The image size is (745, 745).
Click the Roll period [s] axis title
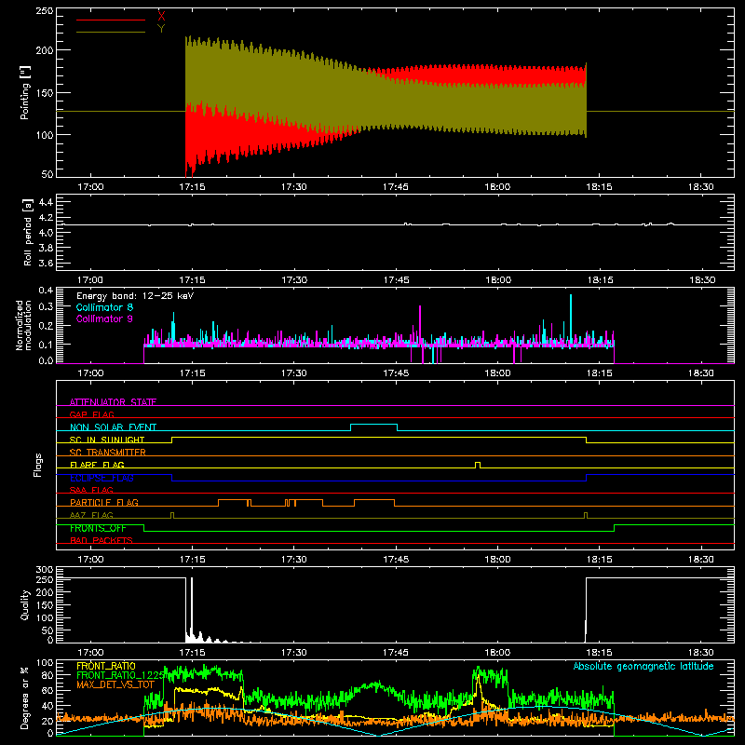coord(27,232)
